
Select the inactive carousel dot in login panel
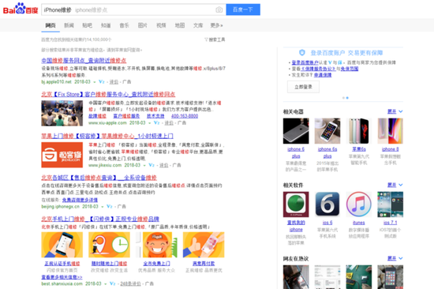(343, 98)
